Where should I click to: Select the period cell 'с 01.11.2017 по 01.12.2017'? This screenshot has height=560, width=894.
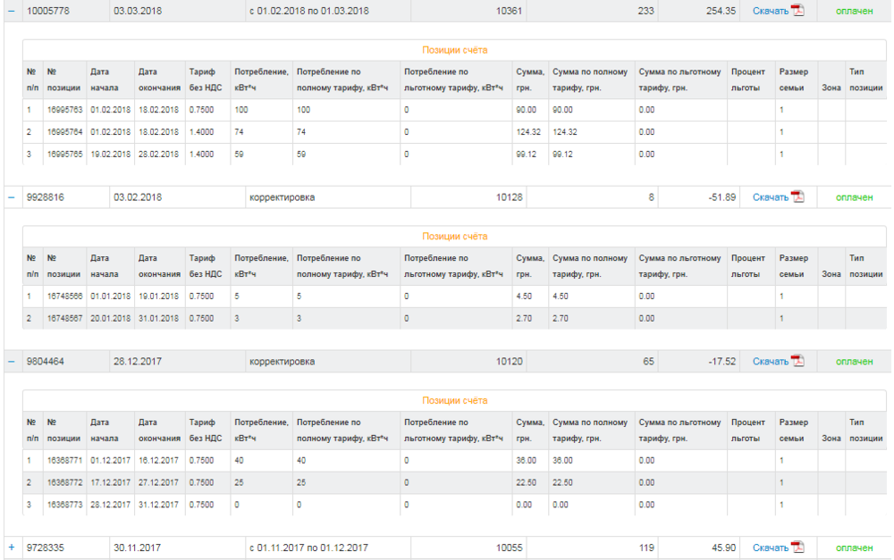point(308,547)
